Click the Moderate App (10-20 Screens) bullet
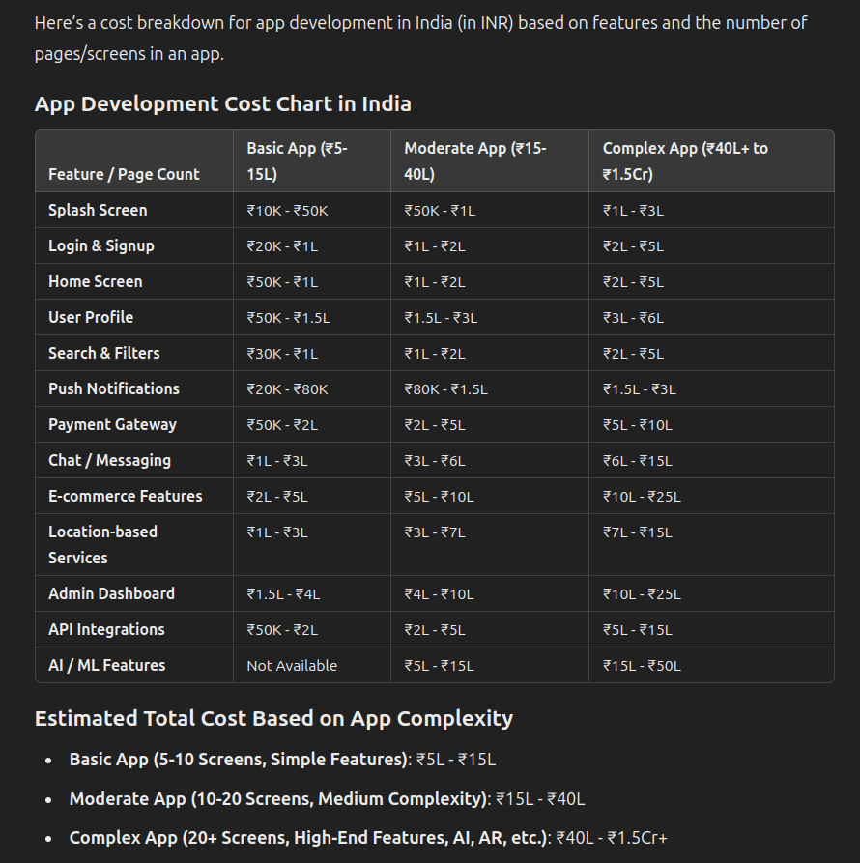This screenshot has width=860, height=863. 327,798
